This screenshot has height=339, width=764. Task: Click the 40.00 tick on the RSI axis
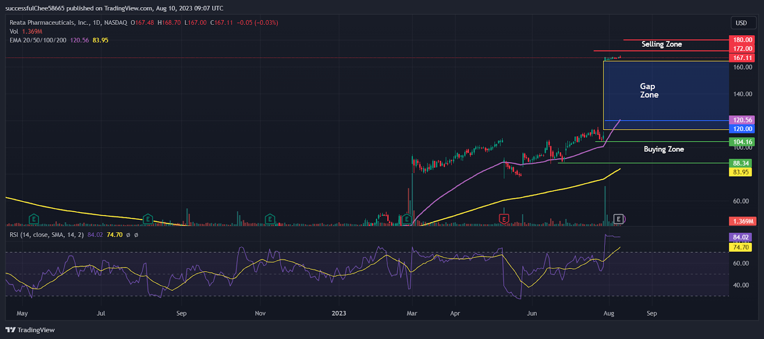(x=741, y=285)
